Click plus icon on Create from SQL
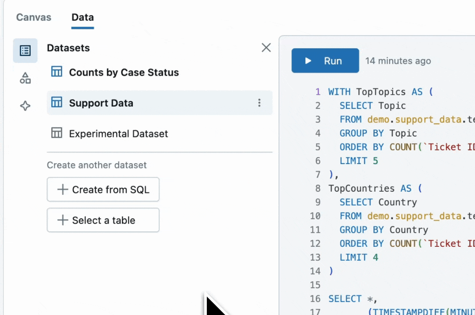 63,189
